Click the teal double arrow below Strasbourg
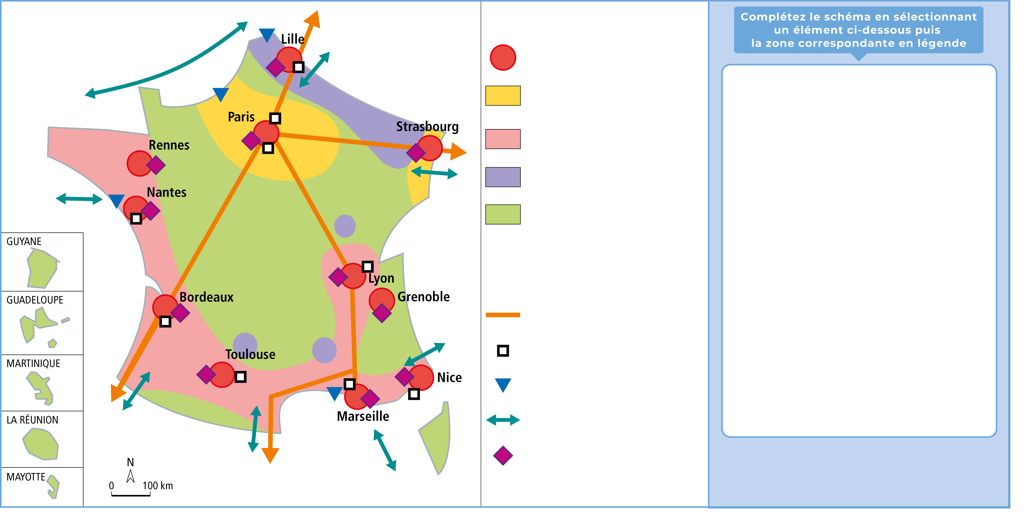The image size is (1030, 523). [434, 173]
